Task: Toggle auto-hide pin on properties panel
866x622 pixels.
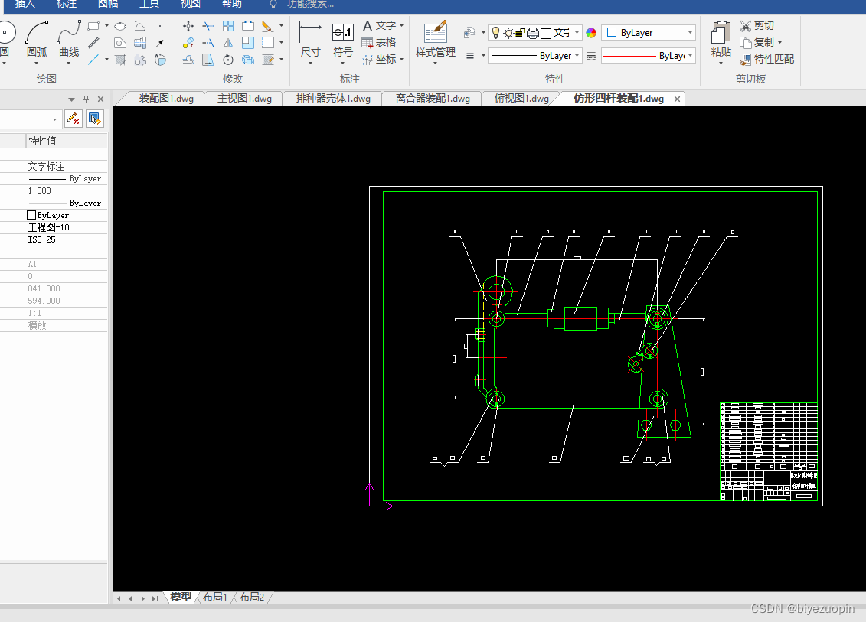Action: (86, 99)
